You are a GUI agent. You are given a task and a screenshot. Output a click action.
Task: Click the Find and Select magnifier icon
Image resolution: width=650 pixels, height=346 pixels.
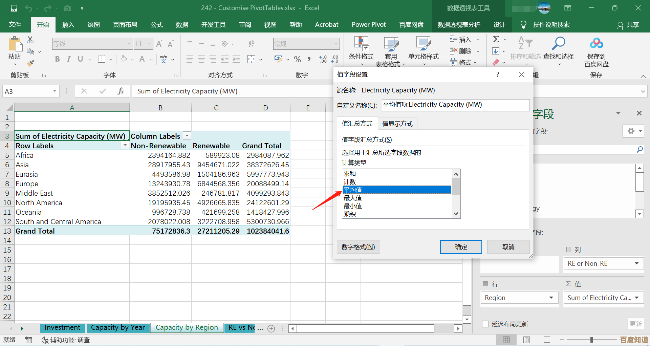tap(558, 43)
